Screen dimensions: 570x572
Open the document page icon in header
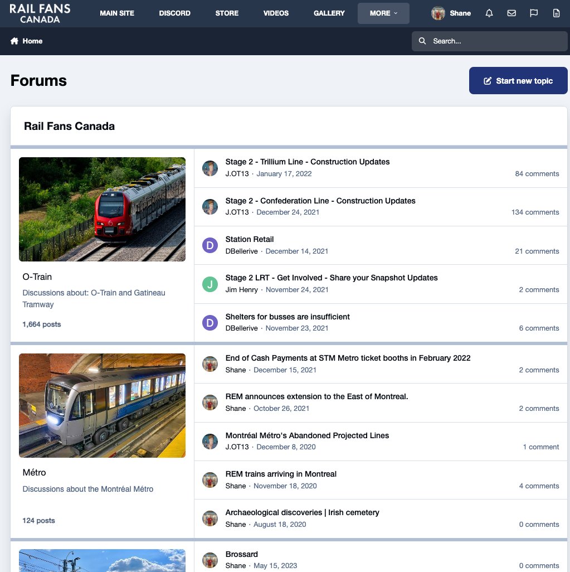(x=556, y=13)
